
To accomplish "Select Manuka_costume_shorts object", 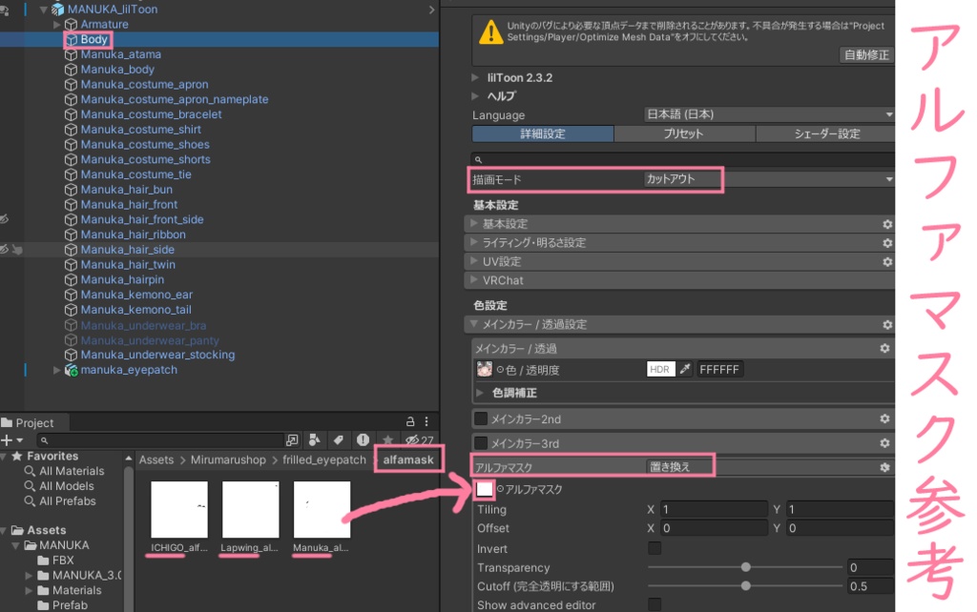I will pyautogui.click(x=145, y=159).
